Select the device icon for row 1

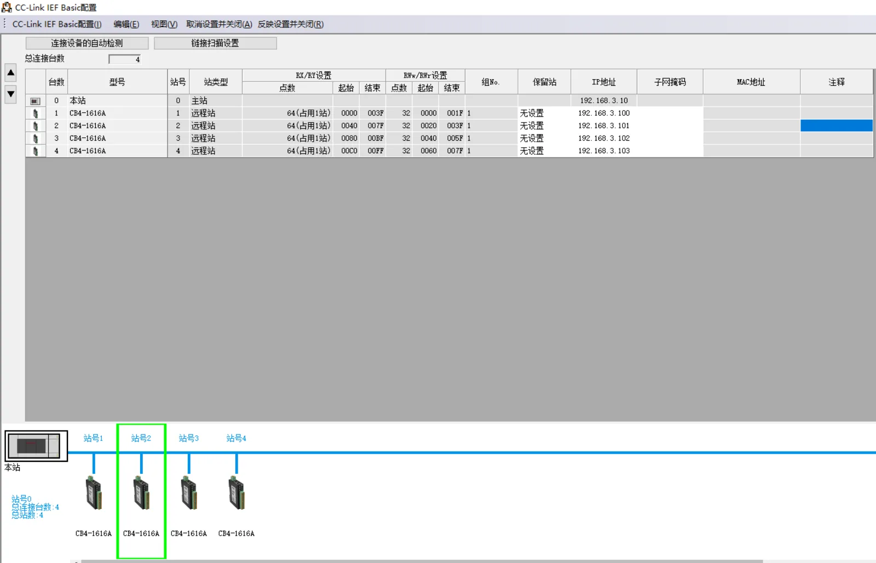coord(36,113)
